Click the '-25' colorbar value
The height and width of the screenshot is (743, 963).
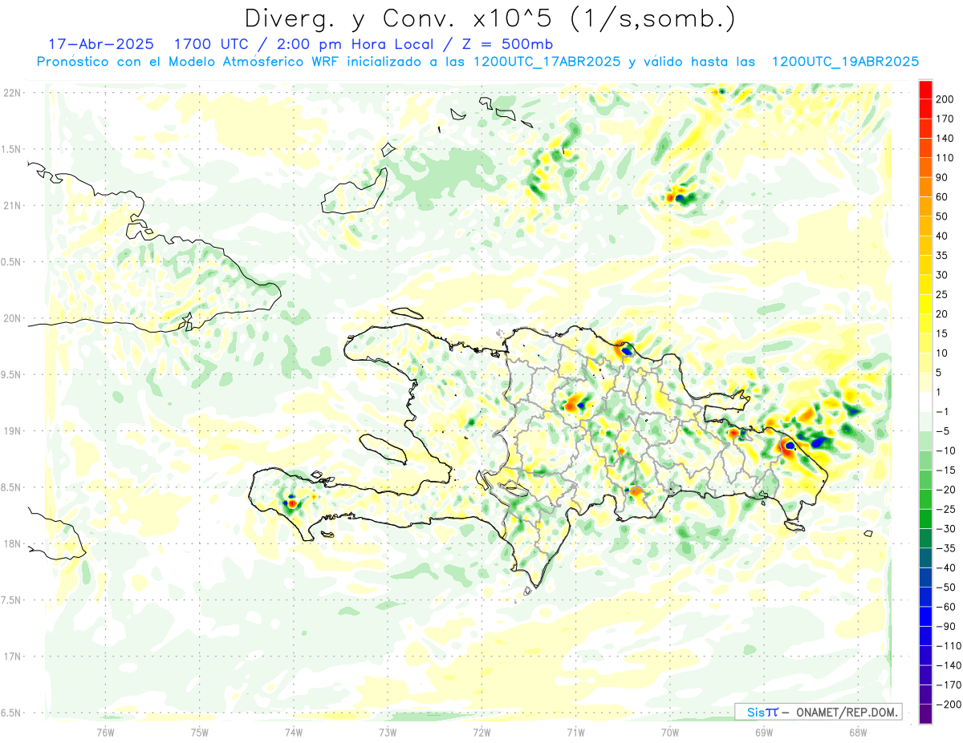tap(947, 510)
